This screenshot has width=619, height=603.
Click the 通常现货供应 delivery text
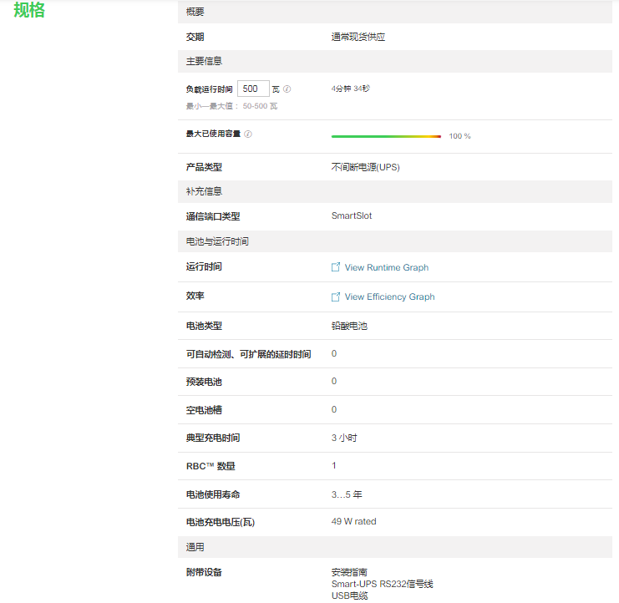(358, 37)
